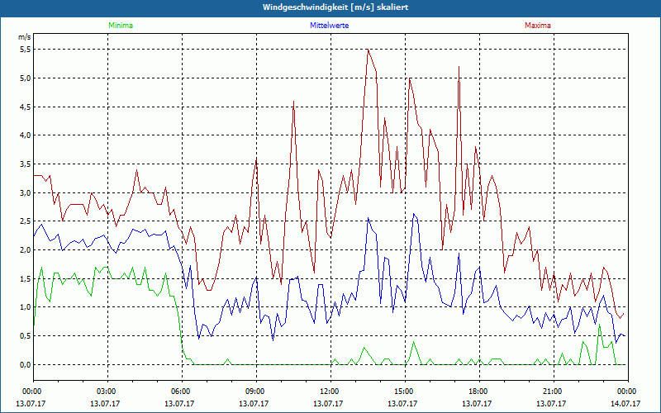
Task: Click the 3,5 y-axis value
Action: (x=26, y=164)
